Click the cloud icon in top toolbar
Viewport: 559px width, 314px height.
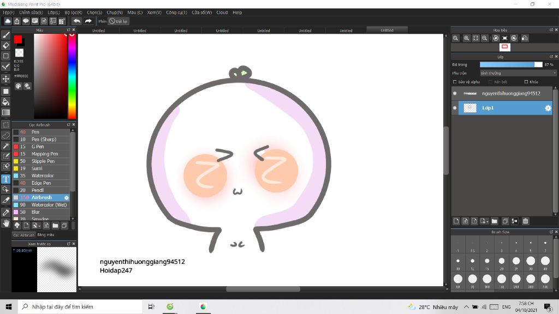coord(8,21)
